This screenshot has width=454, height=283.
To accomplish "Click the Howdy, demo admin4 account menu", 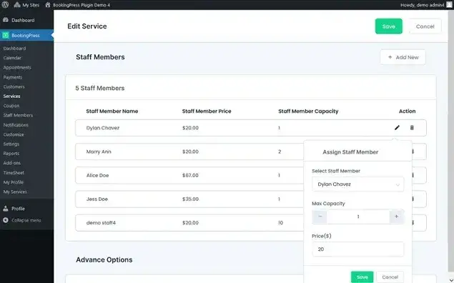I will pos(422,5).
